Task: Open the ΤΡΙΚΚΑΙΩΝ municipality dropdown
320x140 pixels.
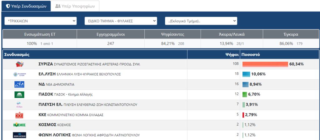Action: point(40,21)
